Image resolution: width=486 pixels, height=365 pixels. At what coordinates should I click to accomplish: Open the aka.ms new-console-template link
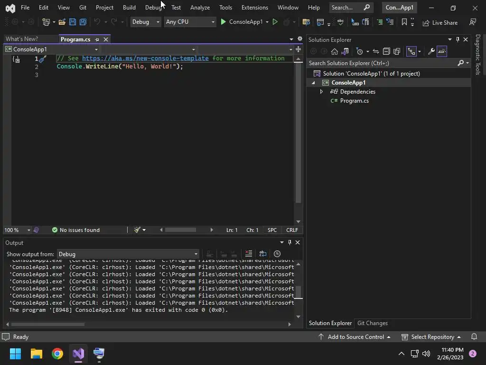pos(145,58)
